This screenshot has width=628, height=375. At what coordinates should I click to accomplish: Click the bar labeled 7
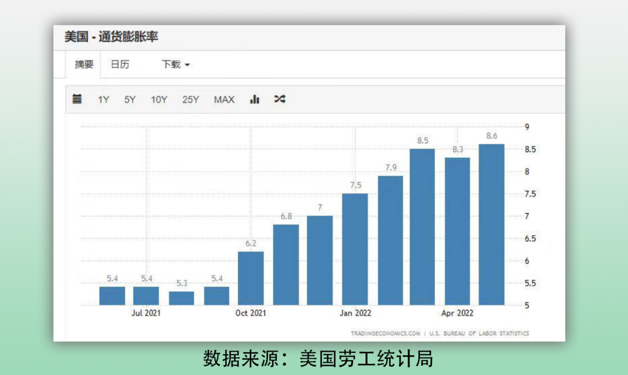click(320, 260)
